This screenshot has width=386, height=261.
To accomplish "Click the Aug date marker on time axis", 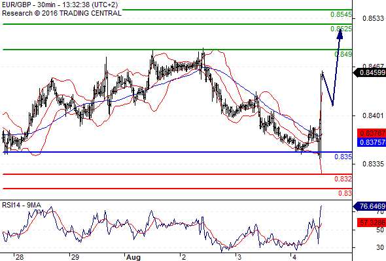I will click(x=133, y=257).
